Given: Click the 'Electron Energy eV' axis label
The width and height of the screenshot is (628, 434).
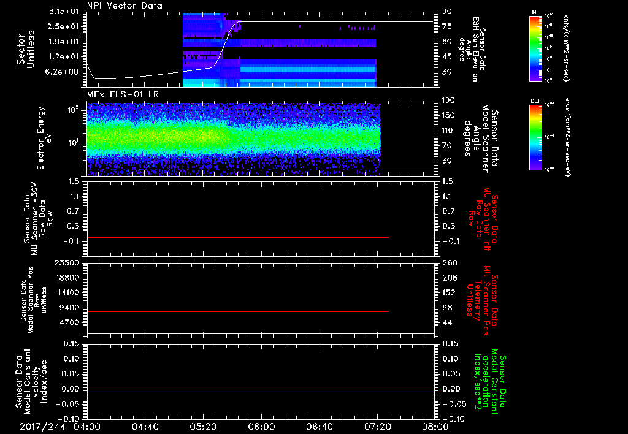Looking at the screenshot, I should point(45,138).
